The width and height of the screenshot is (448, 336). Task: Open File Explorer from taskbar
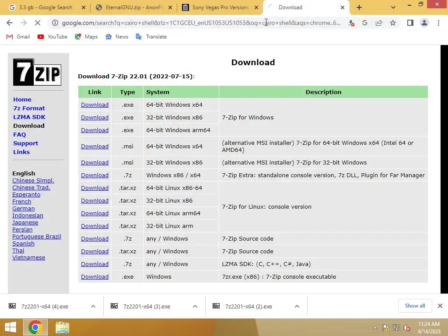click(x=62, y=327)
